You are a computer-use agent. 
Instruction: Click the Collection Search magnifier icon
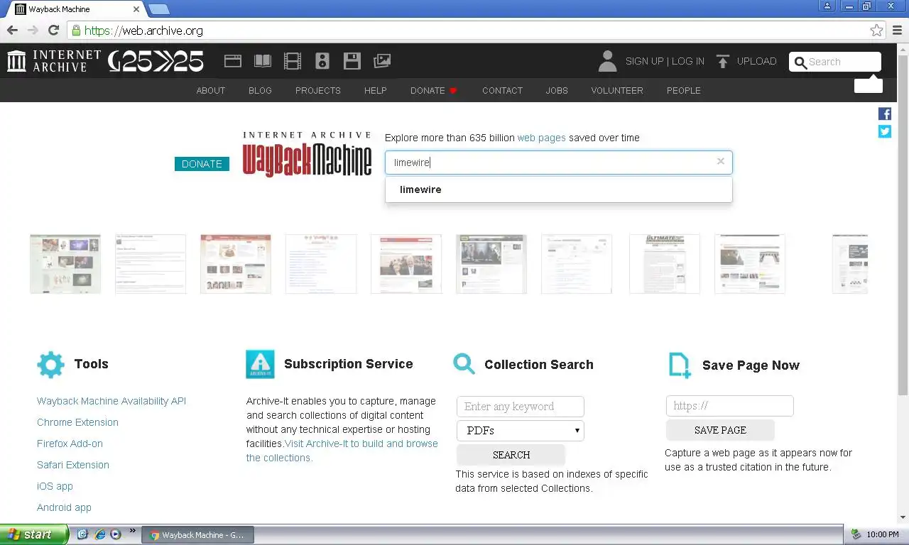point(464,364)
